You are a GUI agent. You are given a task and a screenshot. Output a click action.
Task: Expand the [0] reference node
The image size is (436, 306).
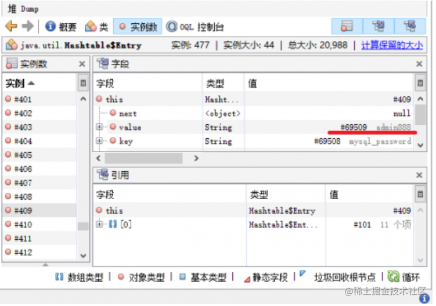(x=99, y=224)
